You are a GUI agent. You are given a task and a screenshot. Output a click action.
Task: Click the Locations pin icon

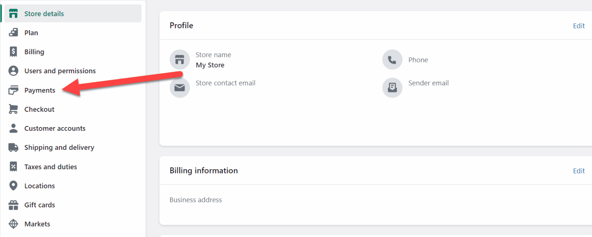click(14, 186)
